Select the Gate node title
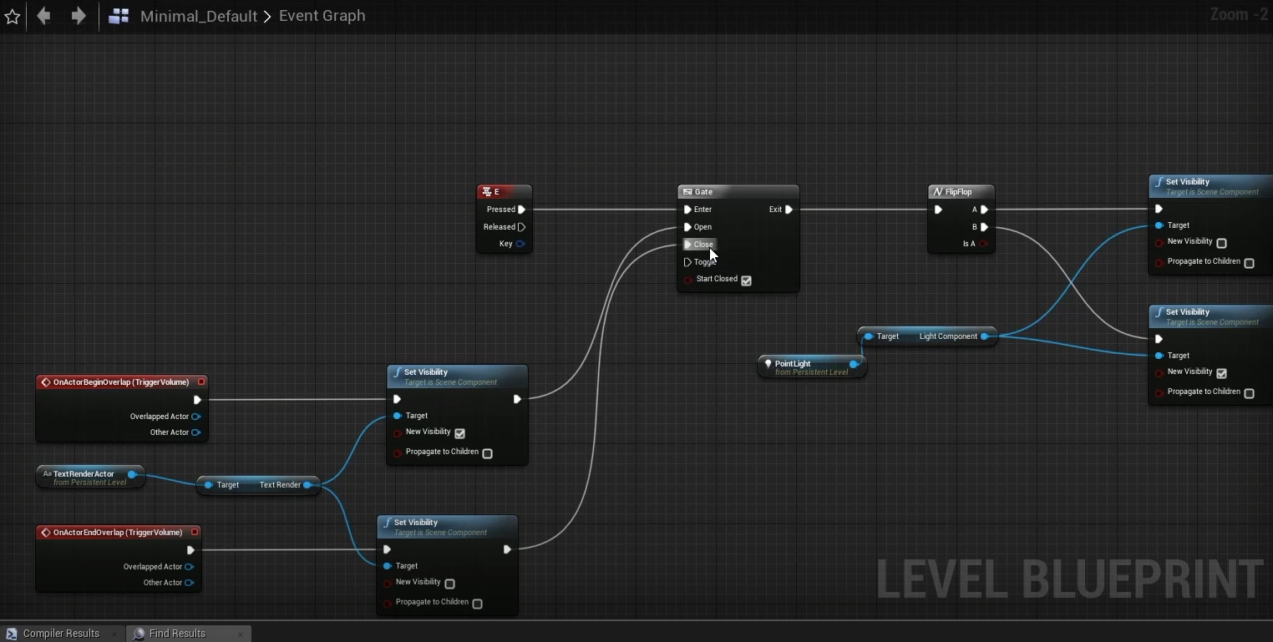Screen dimensions: 1273x642 pos(738,192)
